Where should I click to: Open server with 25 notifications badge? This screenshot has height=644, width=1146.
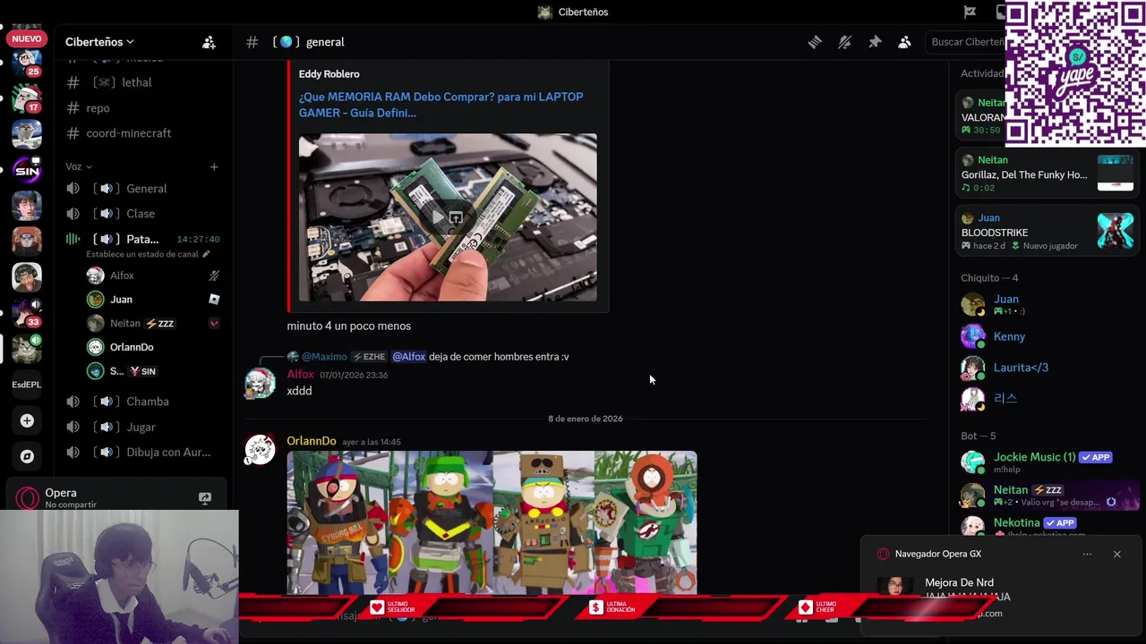pos(27,61)
